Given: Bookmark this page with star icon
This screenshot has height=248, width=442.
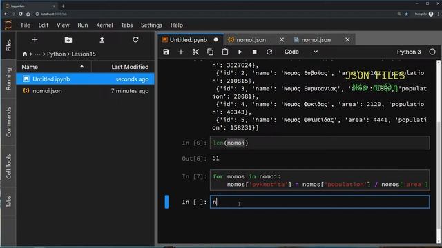Looking at the screenshot, I should [407, 14].
